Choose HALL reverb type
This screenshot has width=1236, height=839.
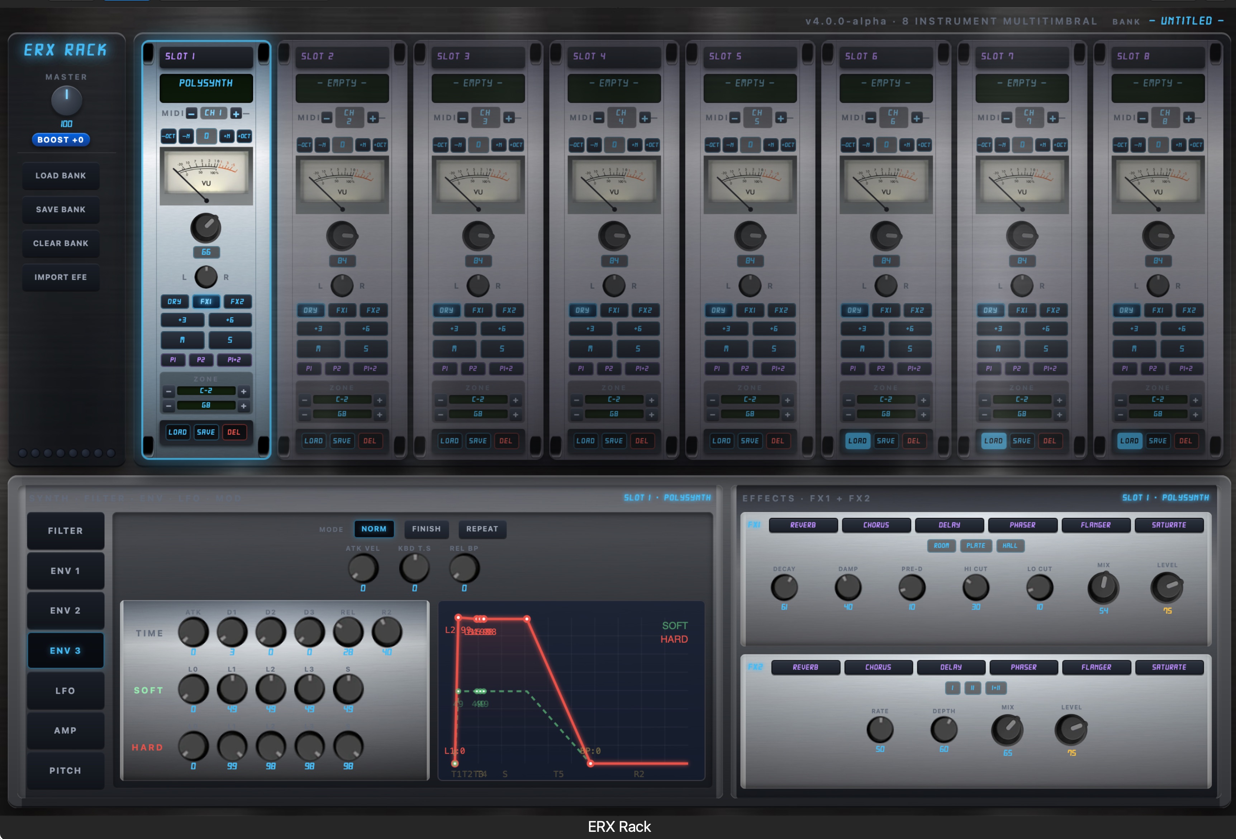coord(1010,546)
